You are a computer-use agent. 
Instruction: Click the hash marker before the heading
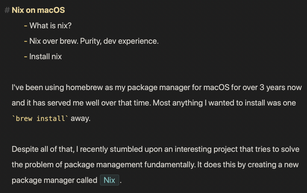pyautogui.click(x=7, y=10)
